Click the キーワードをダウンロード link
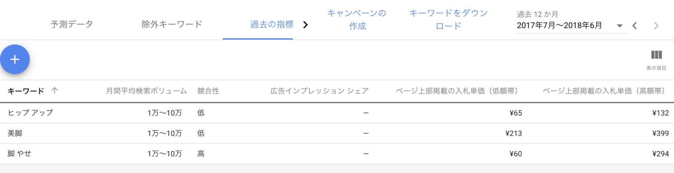Viewport: 674px width, 173px height. pyautogui.click(x=448, y=19)
